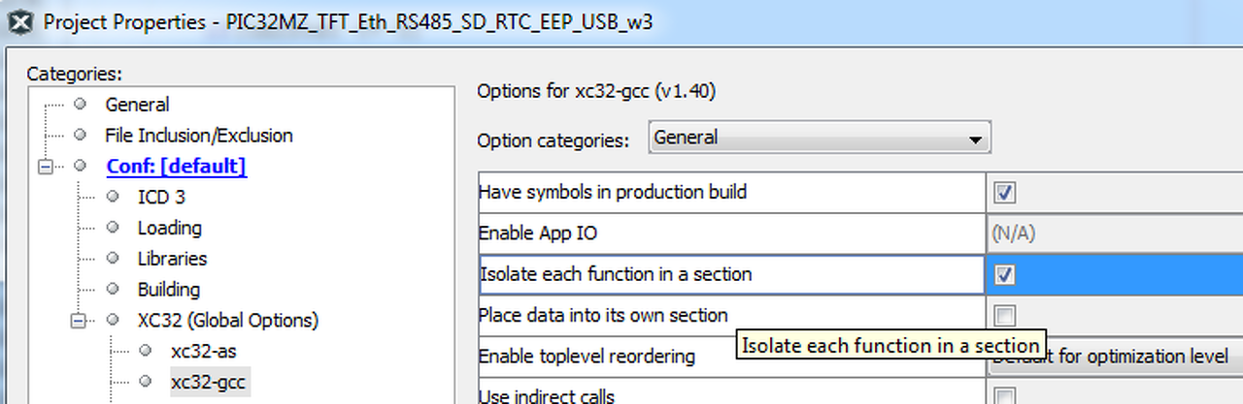The width and height of the screenshot is (1243, 404).
Task: Open Conf: [default] configuration node
Action: coord(176,167)
